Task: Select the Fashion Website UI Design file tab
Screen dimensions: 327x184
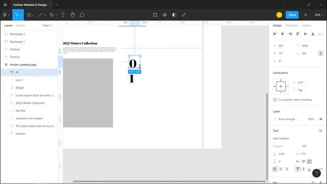Action: [30, 5]
